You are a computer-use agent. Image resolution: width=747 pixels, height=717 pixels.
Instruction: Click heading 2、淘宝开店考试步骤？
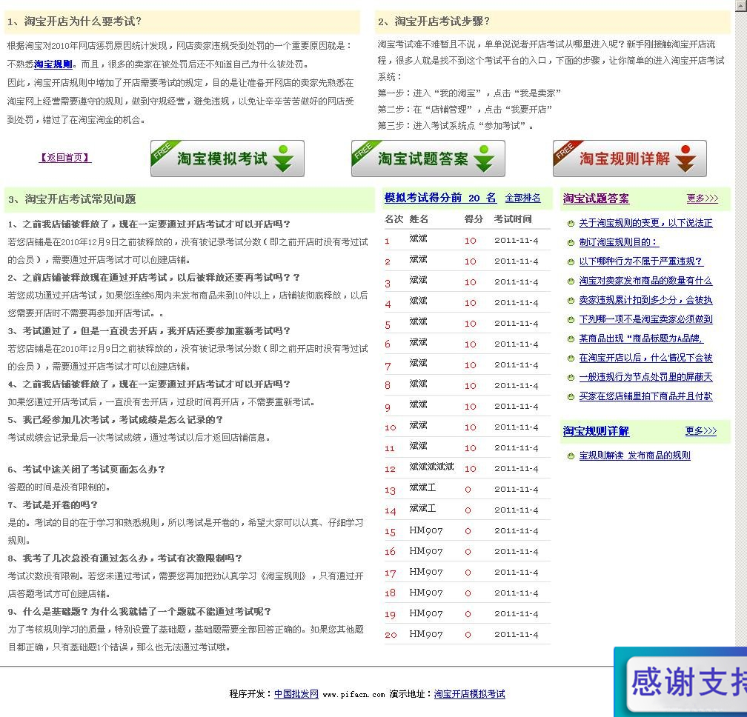point(434,21)
